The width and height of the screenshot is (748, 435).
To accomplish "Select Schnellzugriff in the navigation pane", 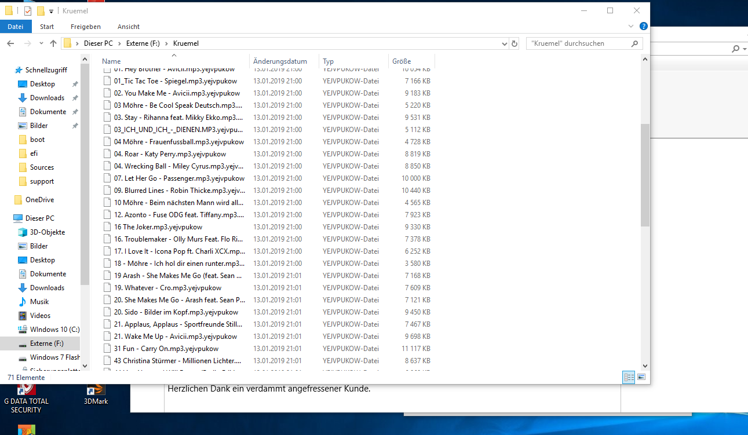I will tap(46, 70).
